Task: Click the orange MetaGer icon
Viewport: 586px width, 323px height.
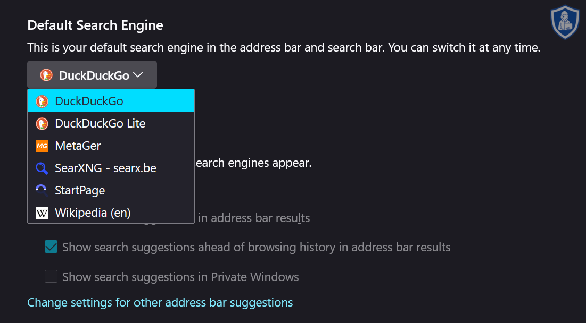Action: point(42,145)
